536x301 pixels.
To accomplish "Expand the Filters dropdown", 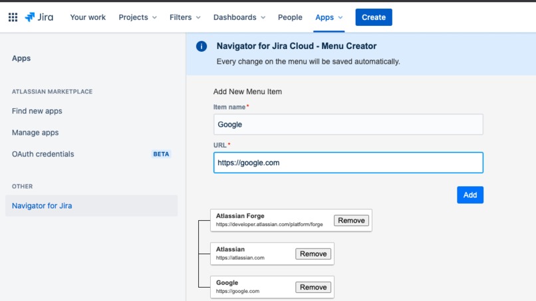I will [x=185, y=17].
